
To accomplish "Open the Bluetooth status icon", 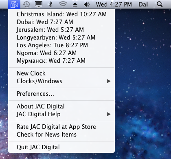I will 51,4.
